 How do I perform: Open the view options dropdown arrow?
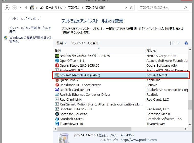pyautogui.click(x=178, y=43)
